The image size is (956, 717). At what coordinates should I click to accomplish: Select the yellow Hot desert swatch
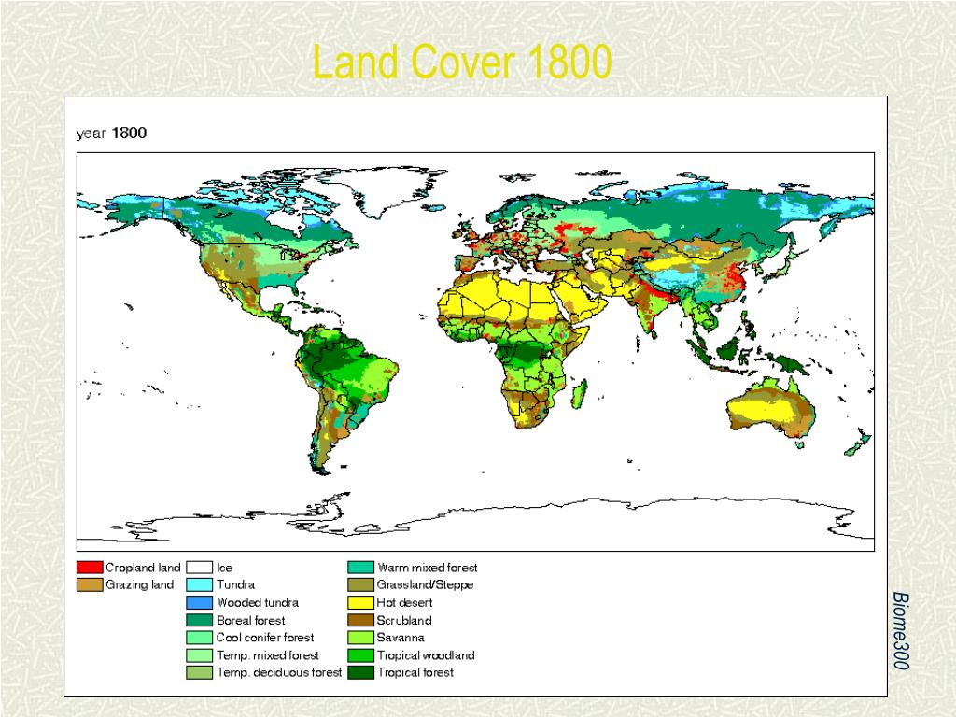coord(360,602)
